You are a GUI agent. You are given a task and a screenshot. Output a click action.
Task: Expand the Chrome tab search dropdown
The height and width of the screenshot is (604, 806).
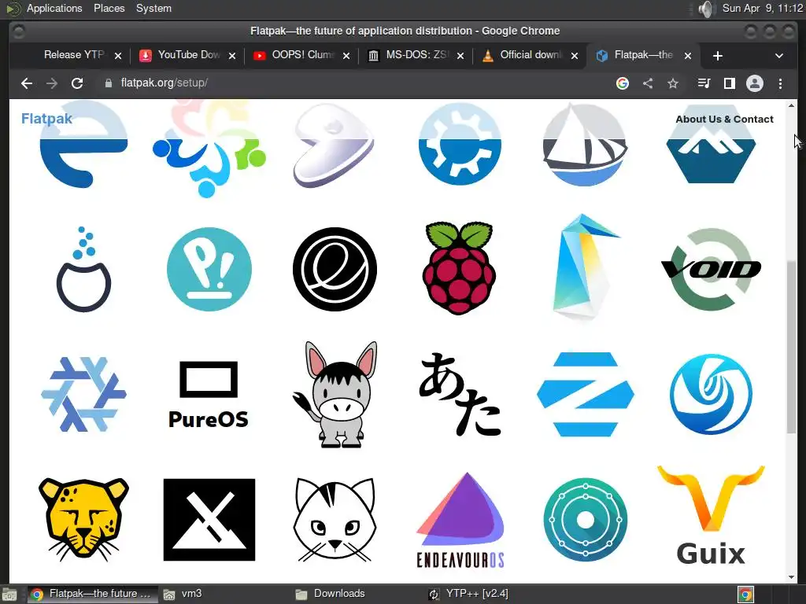pos(779,56)
